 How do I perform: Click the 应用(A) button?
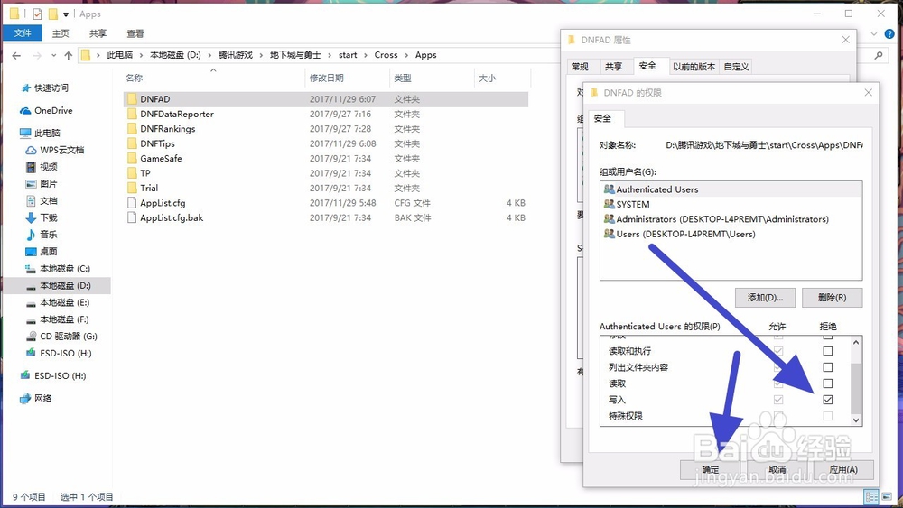843,469
